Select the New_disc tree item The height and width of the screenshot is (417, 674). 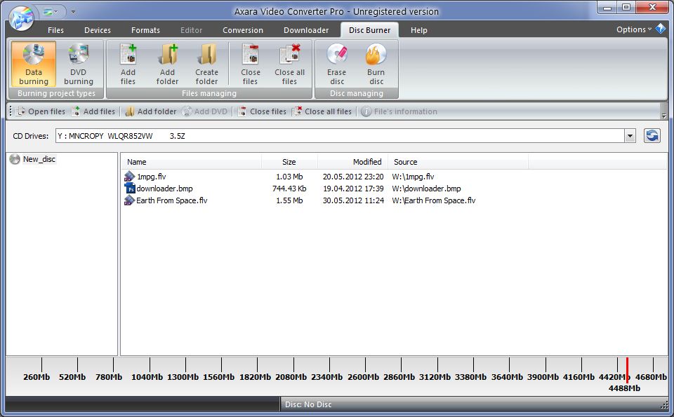click(x=39, y=159)
